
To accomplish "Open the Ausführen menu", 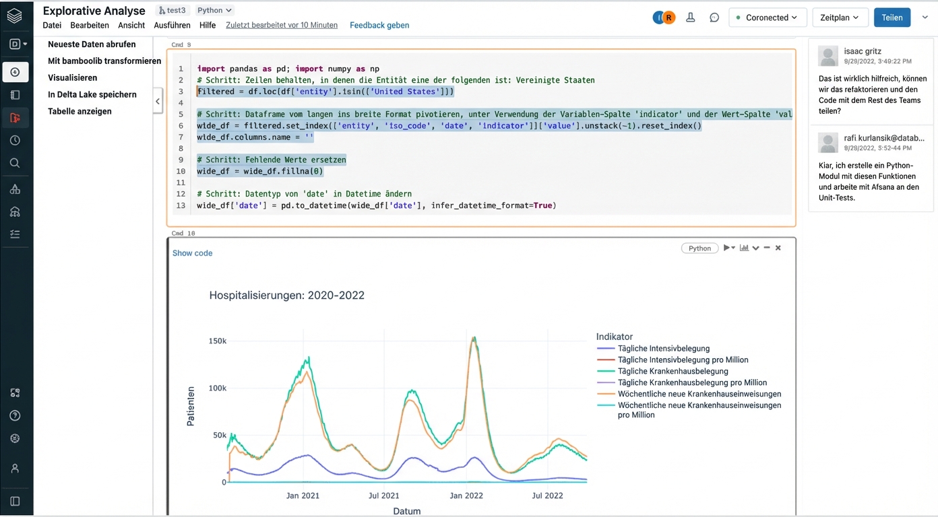I will (171, 25).
